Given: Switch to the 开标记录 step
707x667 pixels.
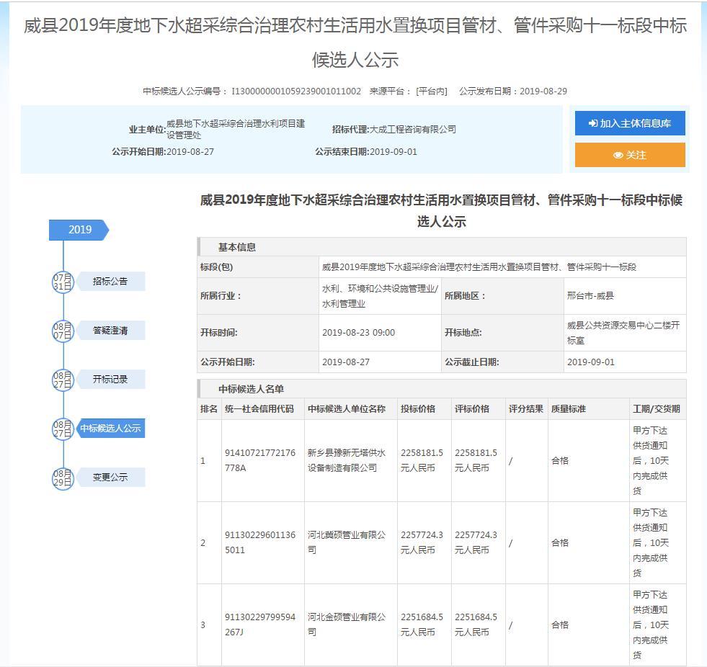Looking at the screenshot, I should [x=110, y=380].
